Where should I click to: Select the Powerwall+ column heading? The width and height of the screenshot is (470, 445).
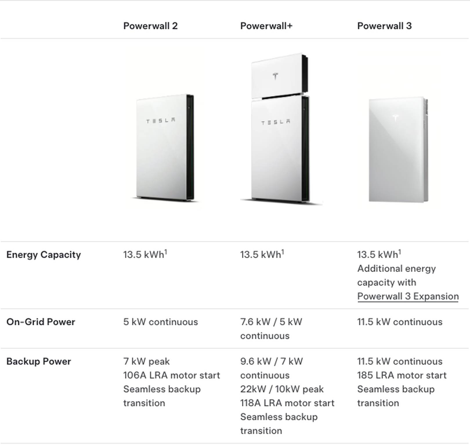click(x=266, y=26)
